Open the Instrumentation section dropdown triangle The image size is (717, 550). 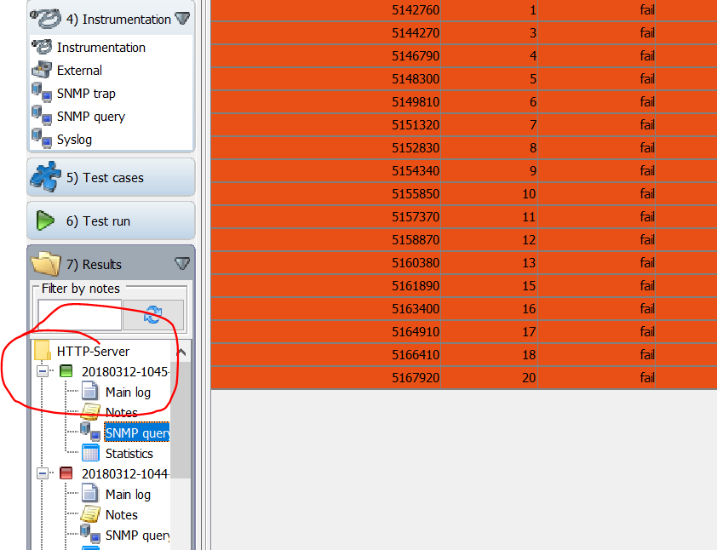click(182, 18)
